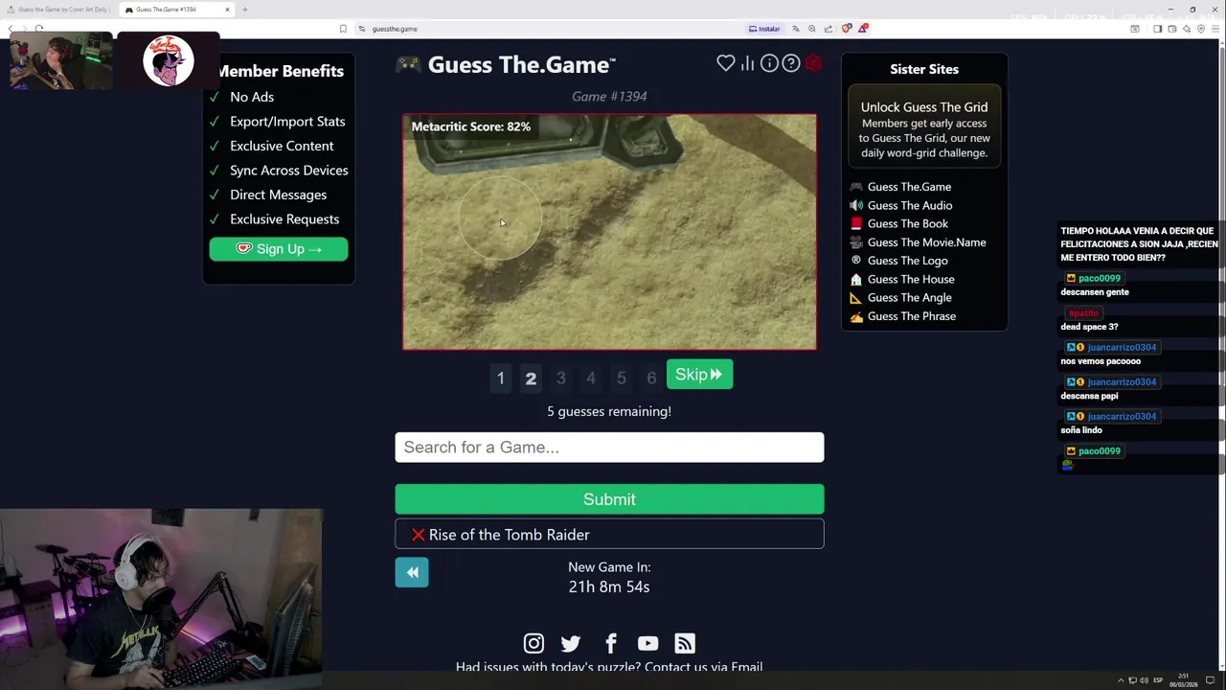Click the game screenshot image
This screenshot has width=1226, height=690.
click(609, 232)
